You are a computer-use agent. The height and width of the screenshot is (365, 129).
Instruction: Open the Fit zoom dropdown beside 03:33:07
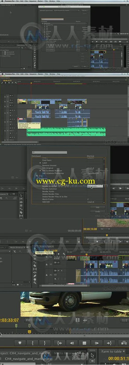(33, 320)
